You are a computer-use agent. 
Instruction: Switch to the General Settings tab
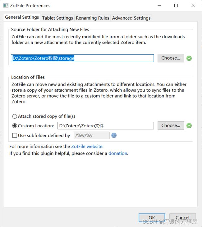coord(22,17)
